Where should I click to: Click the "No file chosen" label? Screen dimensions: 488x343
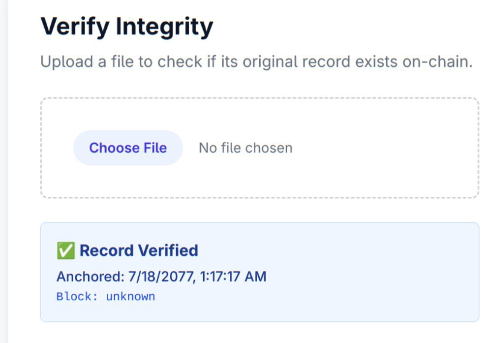coord(245,148)
